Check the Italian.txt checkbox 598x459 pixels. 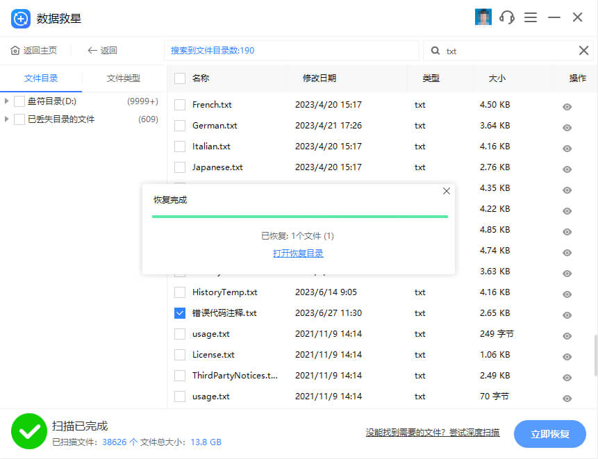pos(180,147)
